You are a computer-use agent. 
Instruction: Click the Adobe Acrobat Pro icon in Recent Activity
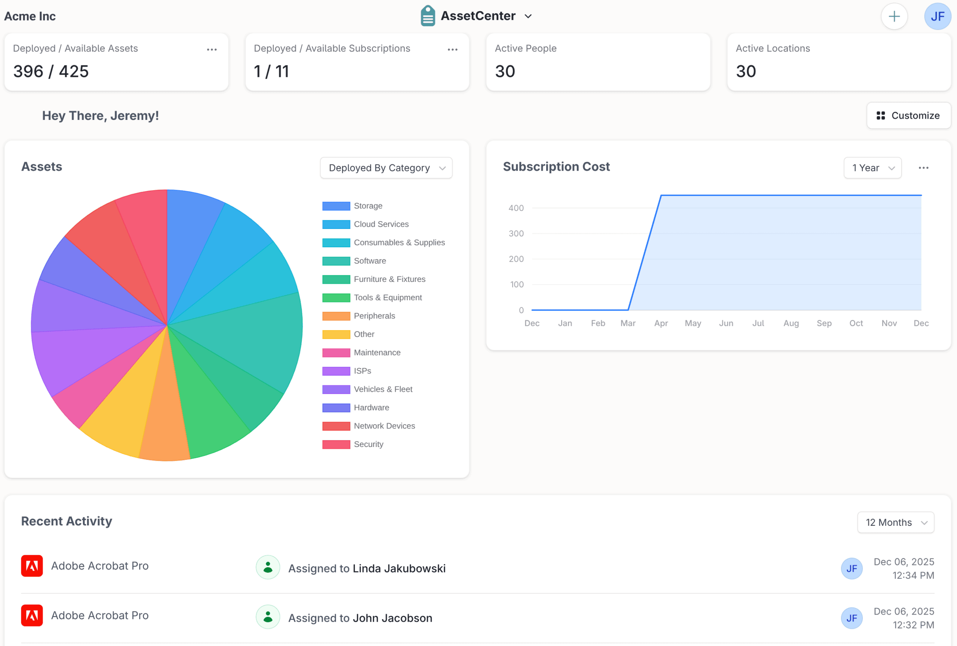pos(32,566)
